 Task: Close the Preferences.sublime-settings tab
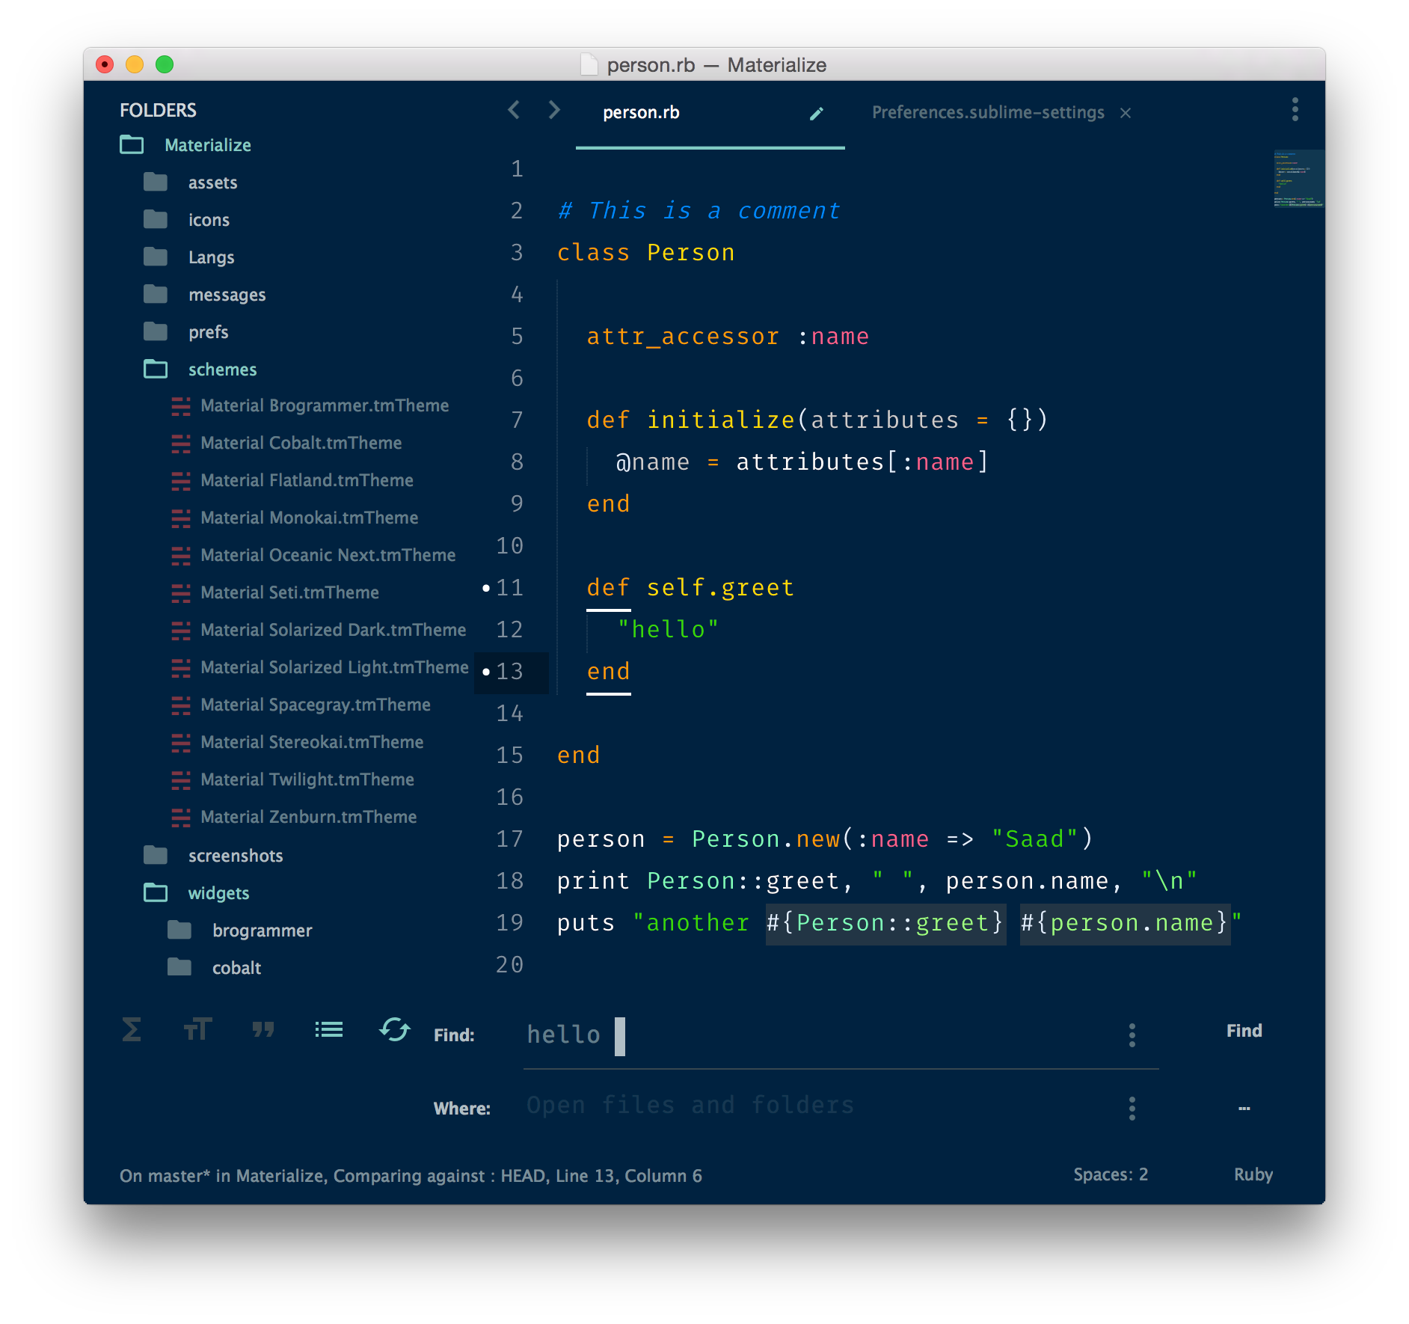(1126, 113)
